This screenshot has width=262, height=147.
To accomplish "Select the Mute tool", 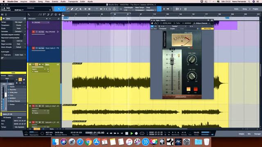I will 81,9.
